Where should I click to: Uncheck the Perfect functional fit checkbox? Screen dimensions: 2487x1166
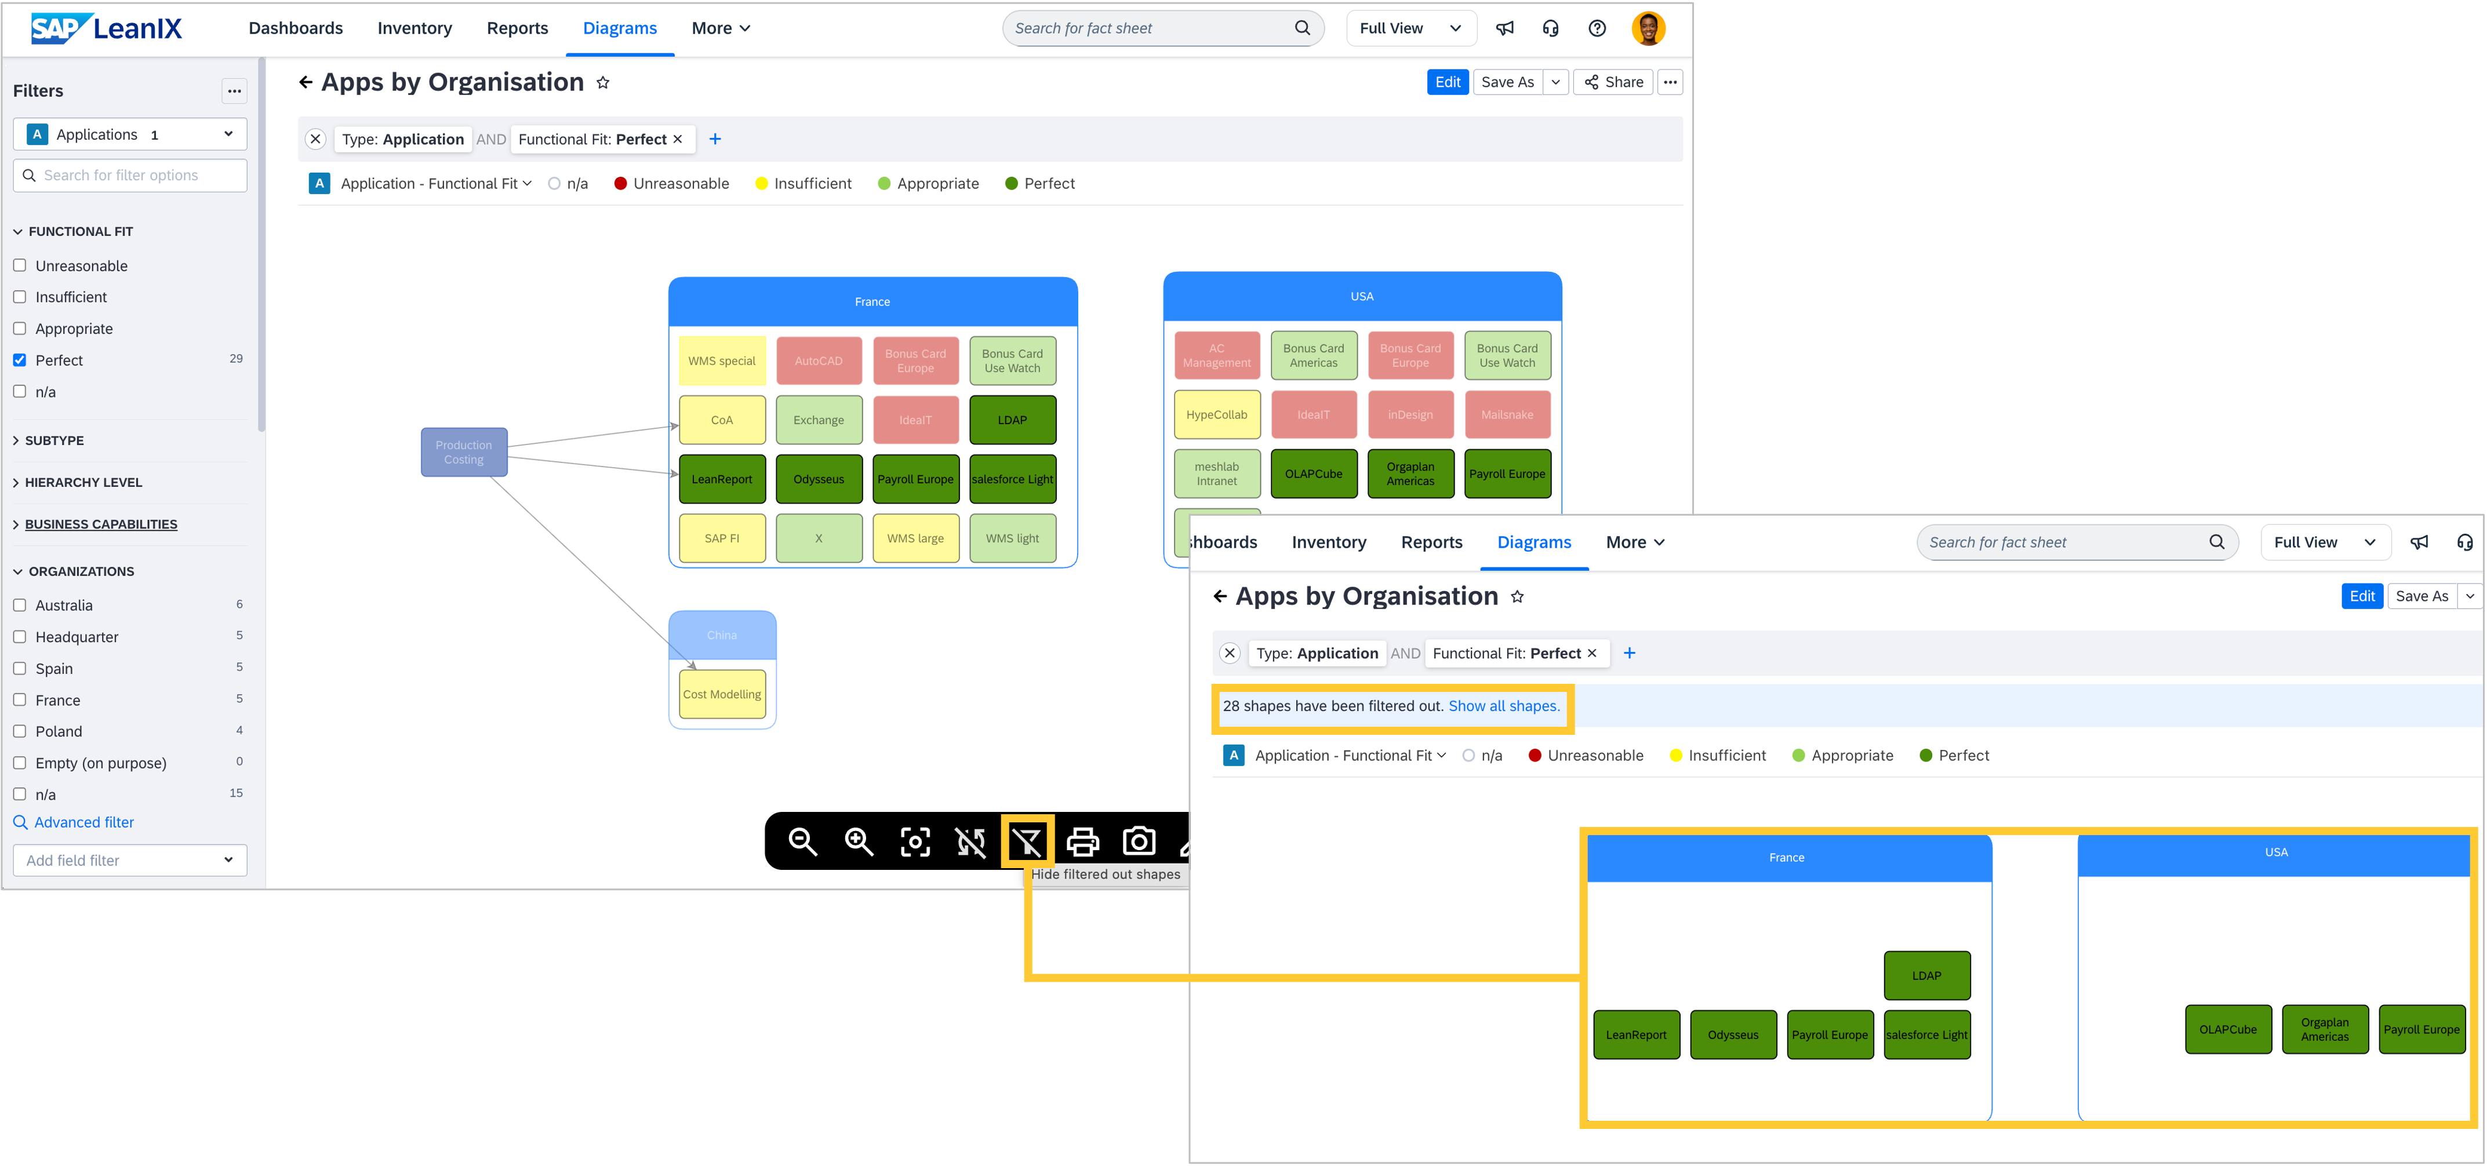19,360
